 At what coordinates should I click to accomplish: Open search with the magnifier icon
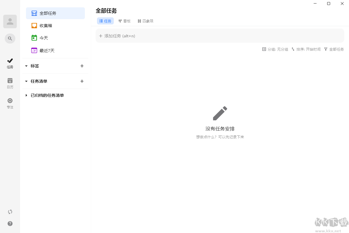[10, 39]
